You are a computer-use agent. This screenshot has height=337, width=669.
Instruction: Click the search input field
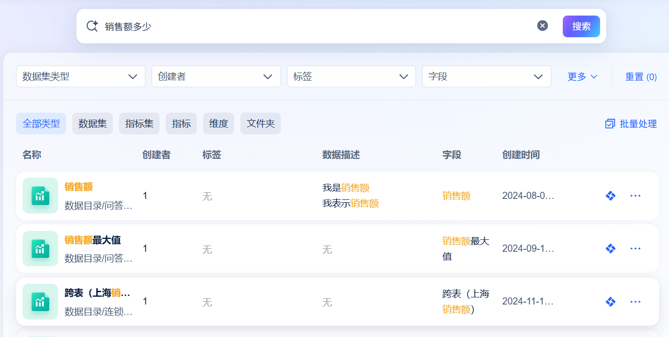[x=316, y=26]
